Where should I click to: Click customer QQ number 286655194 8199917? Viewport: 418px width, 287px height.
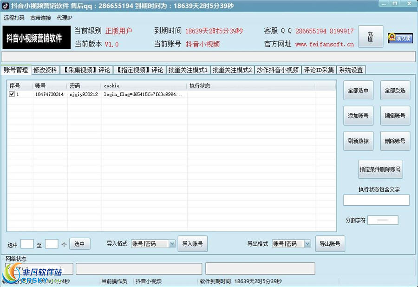(325, 31)
